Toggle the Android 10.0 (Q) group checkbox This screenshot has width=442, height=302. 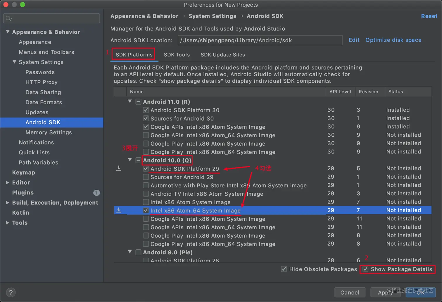(x=139, y=160)
